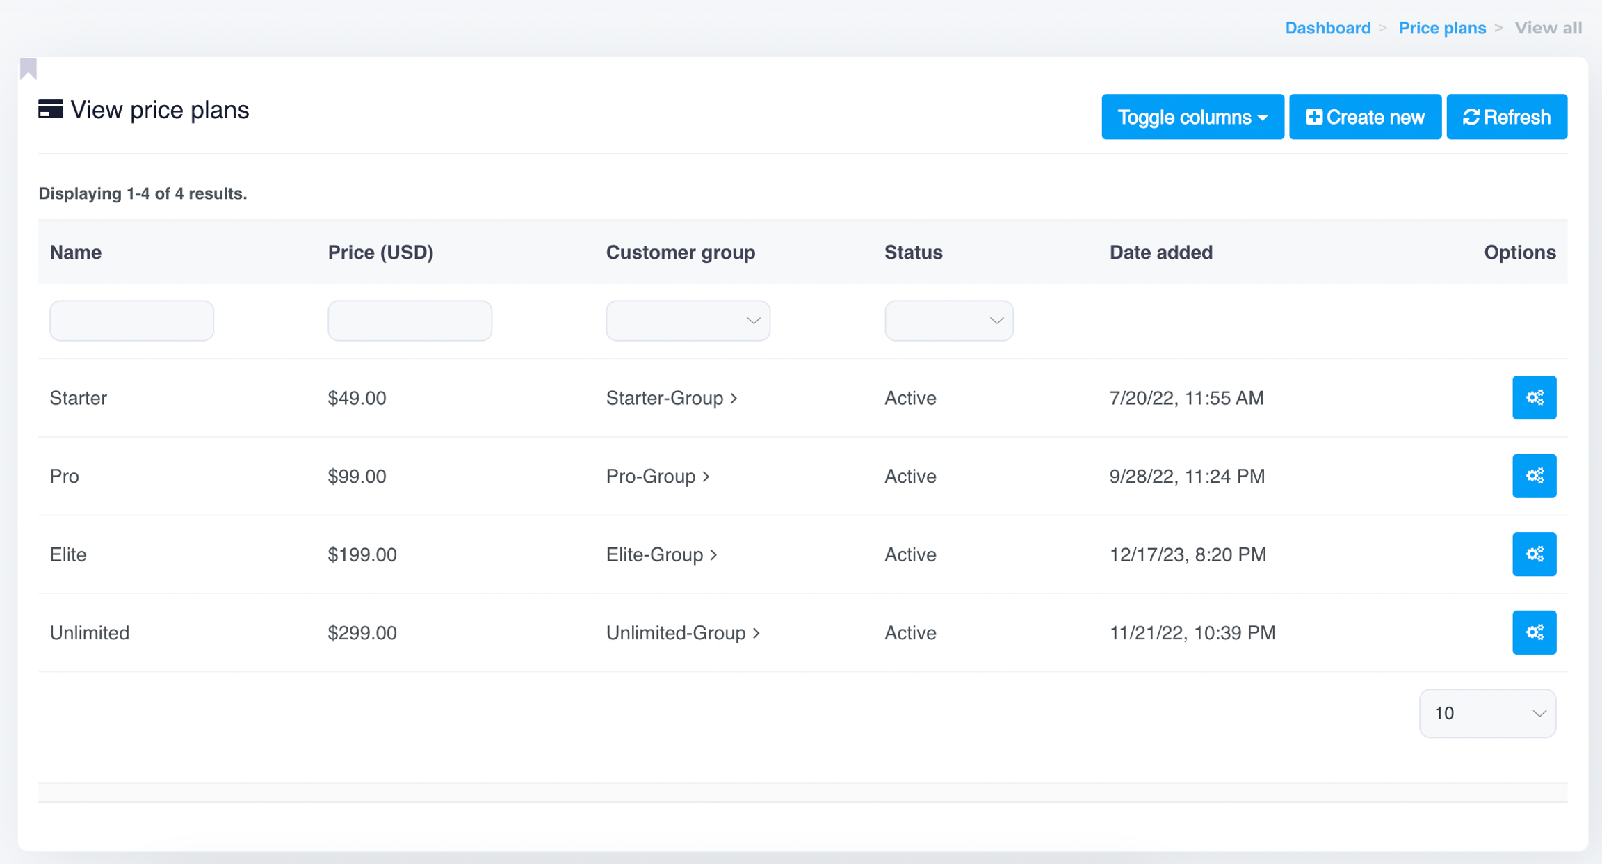Open Price plans breadcrumb link
1602x864 pixels.
click(1441, 28)
